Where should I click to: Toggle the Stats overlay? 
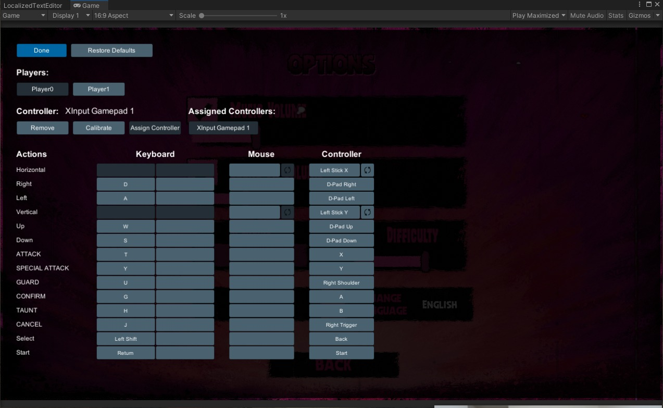(616, 15)
